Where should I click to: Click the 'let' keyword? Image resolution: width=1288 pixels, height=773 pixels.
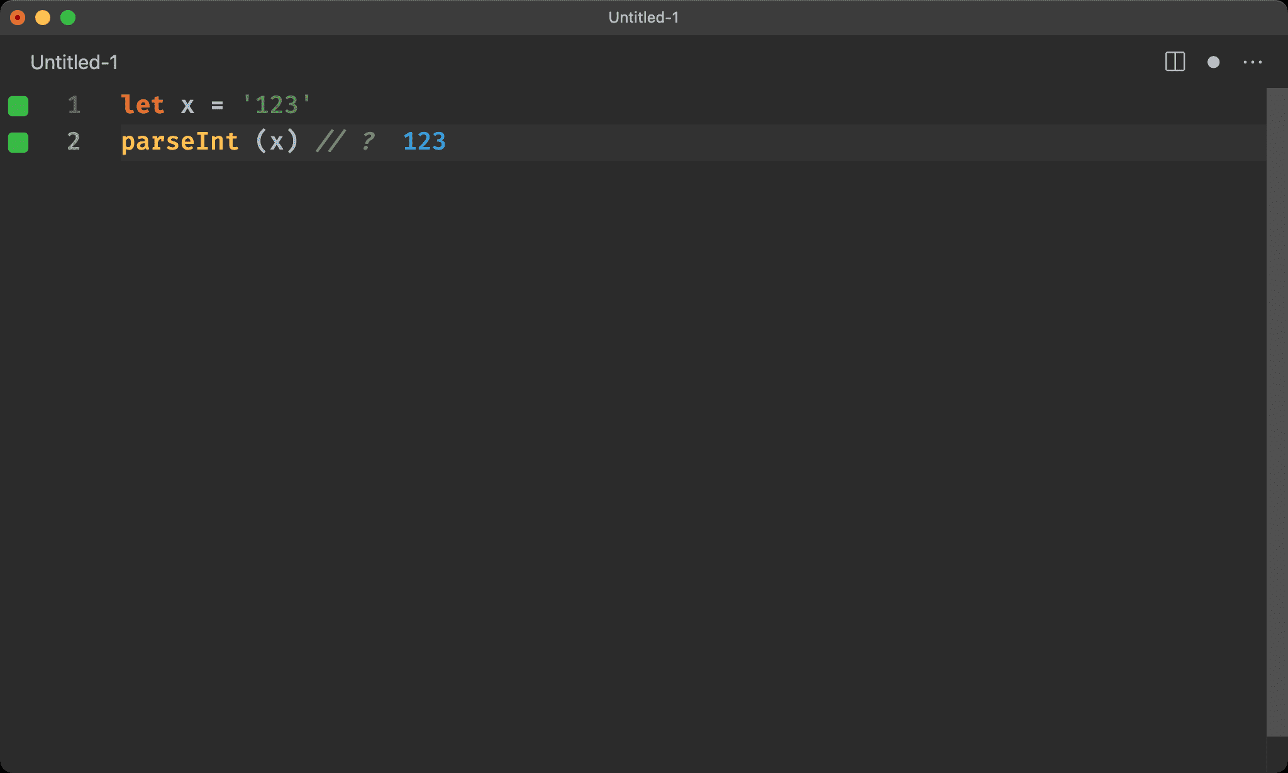[143, 105]
